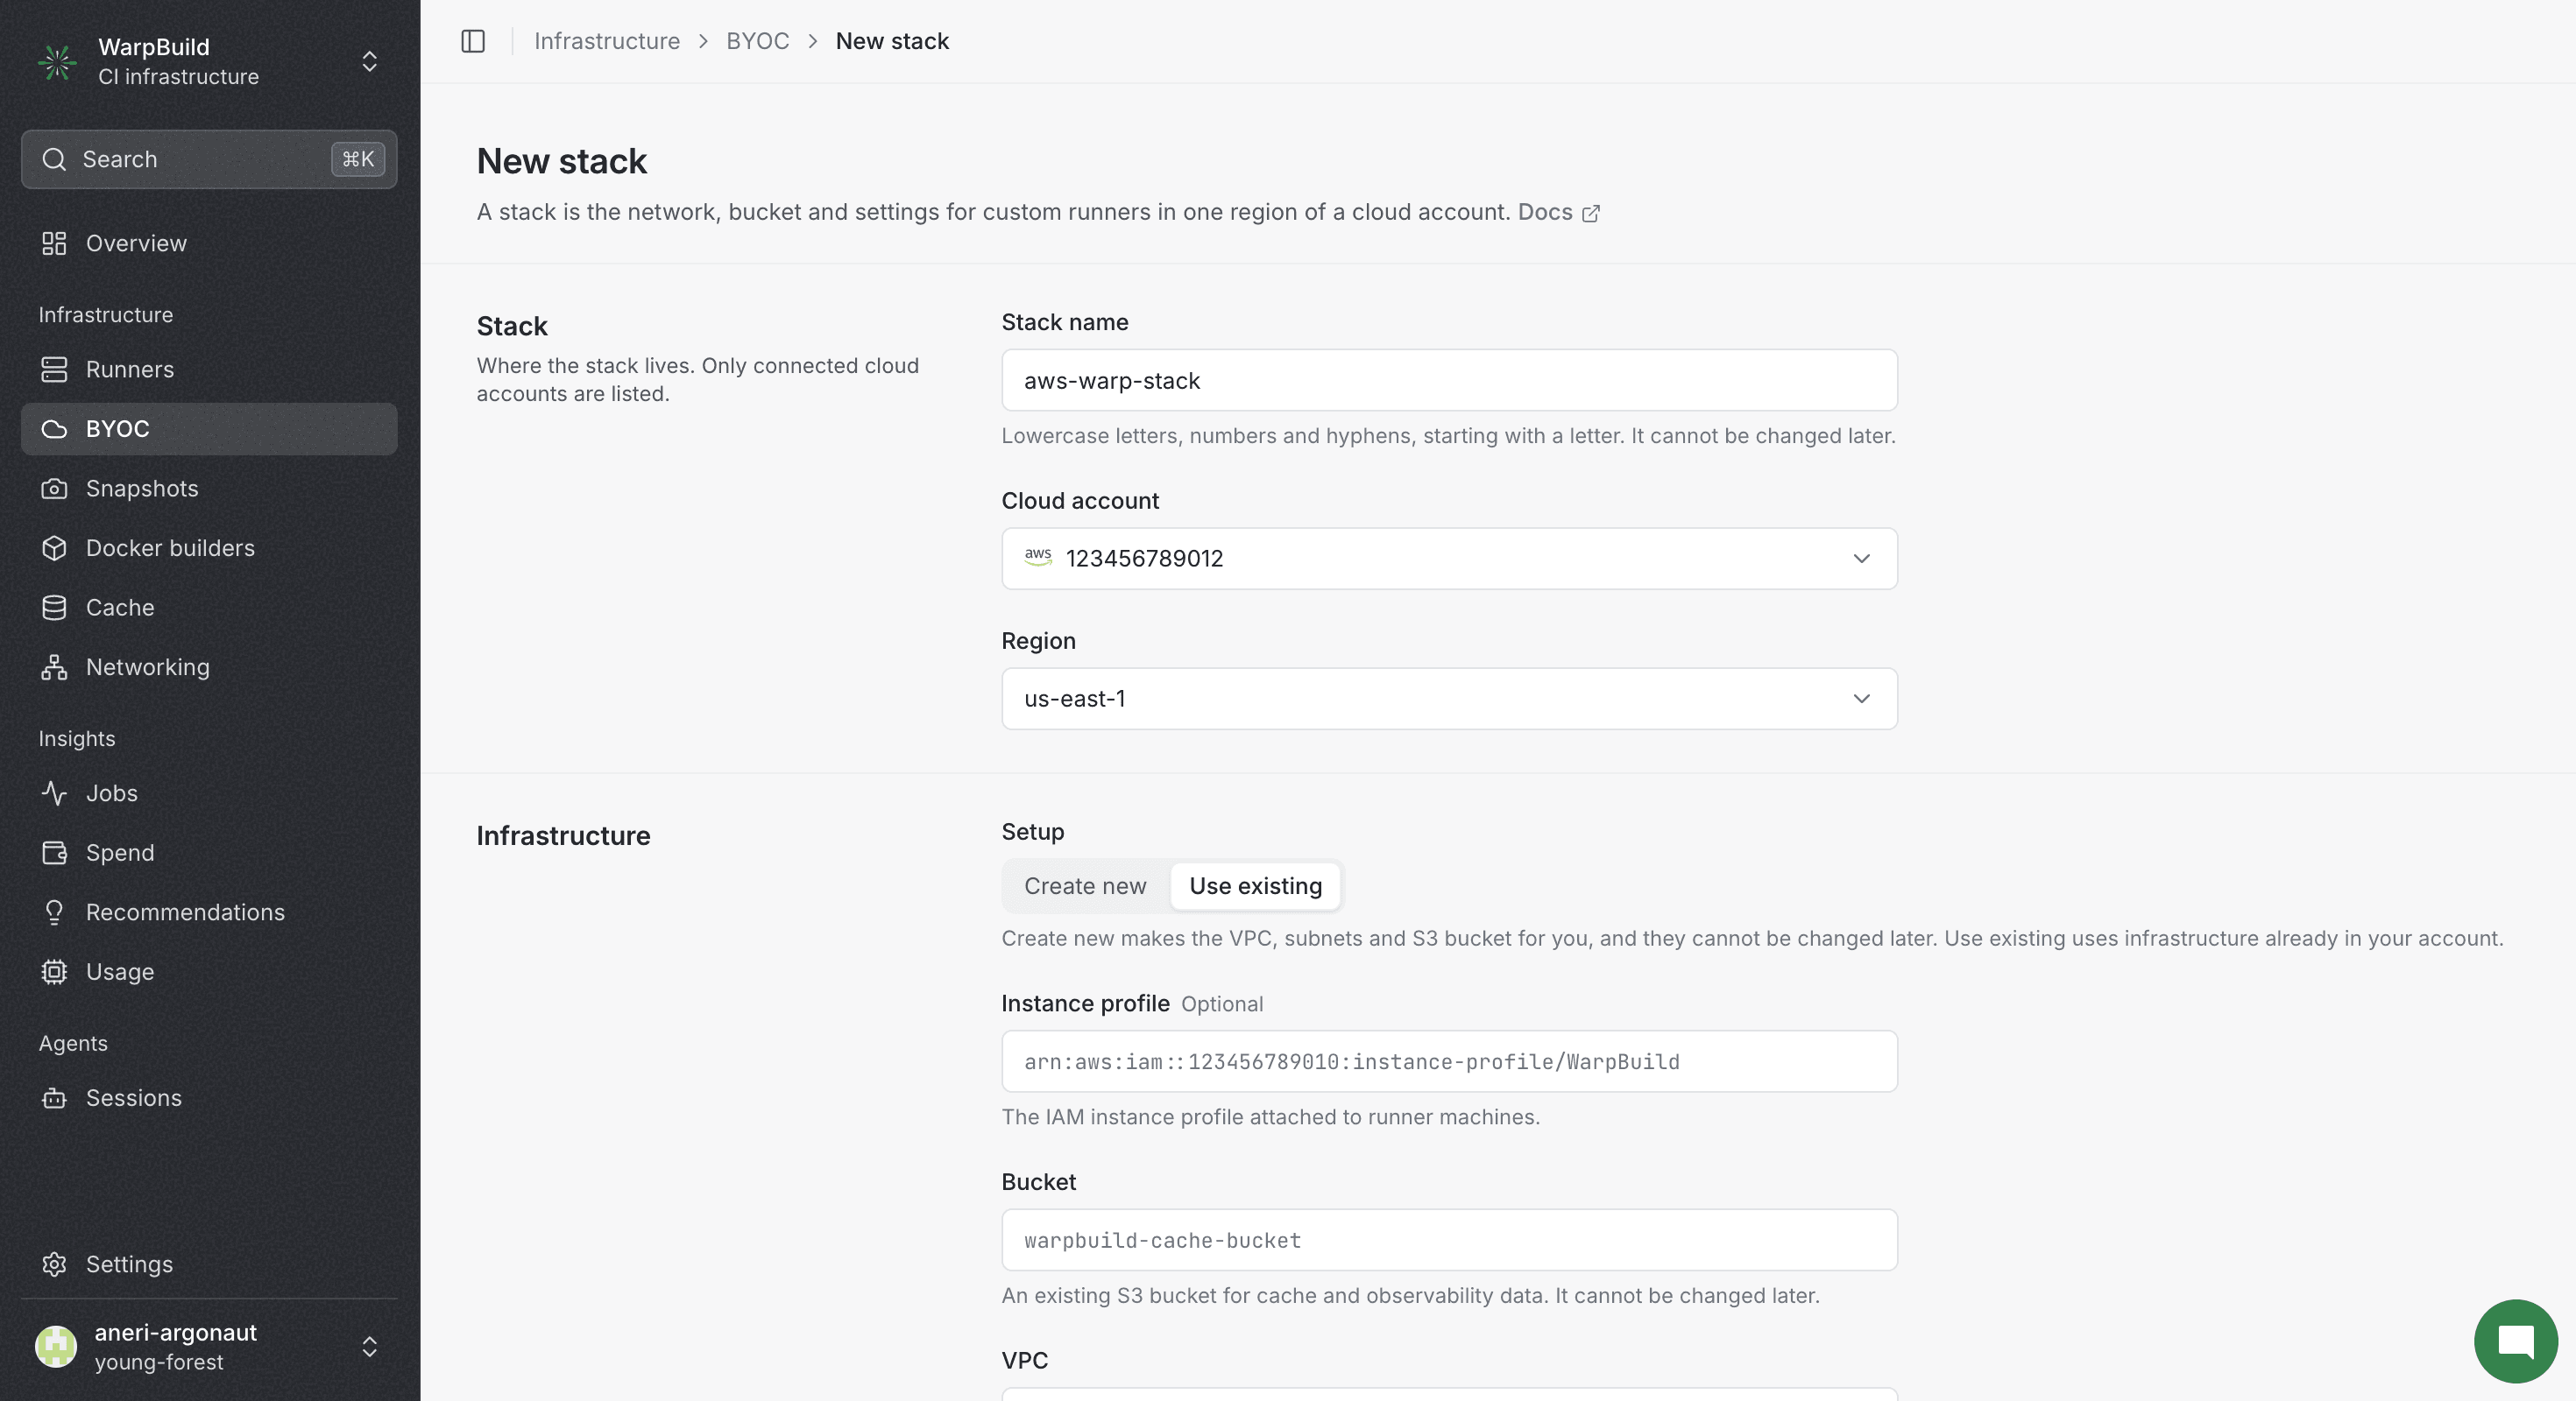
Task: Click the Search box
Action: [x=209, y=158]
